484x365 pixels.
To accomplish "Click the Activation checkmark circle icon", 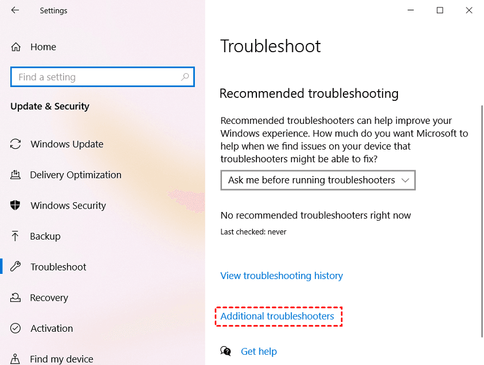I will click(16, 328).
